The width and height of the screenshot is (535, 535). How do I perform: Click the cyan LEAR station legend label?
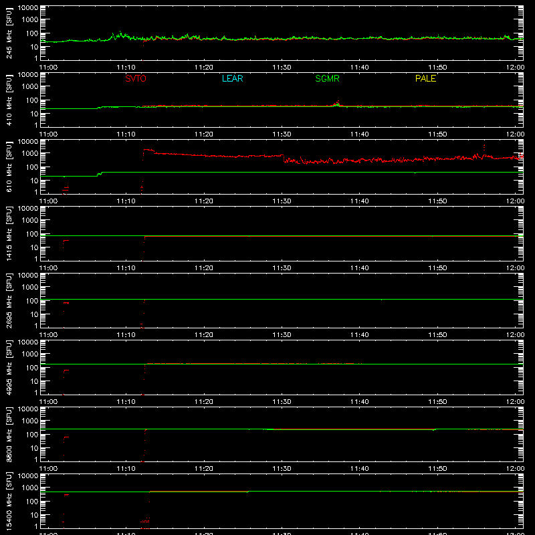(x=232, y=78)
